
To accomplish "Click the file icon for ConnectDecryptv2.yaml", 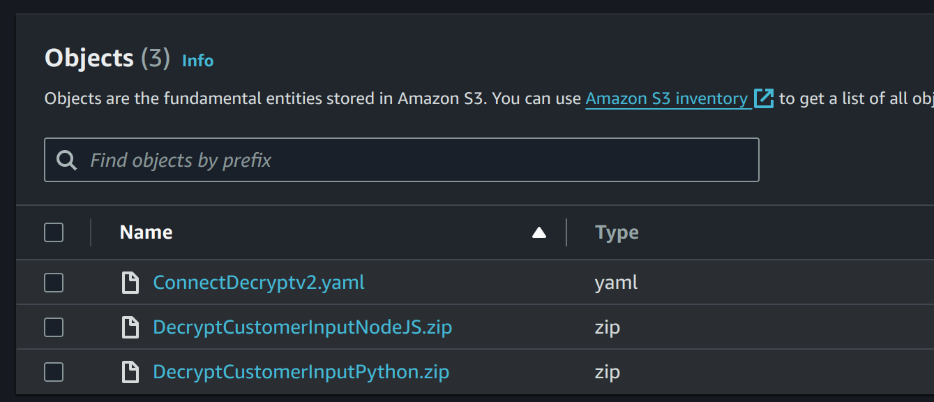I will [x=130, y=283].
